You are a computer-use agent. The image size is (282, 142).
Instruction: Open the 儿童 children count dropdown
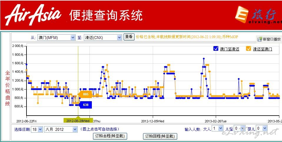pyautogui.click(x=239, y=129)
